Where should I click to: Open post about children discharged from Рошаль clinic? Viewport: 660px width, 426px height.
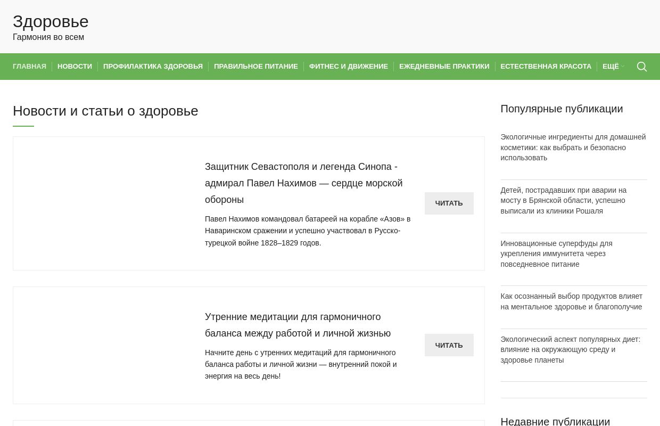(x=563, y=200)
